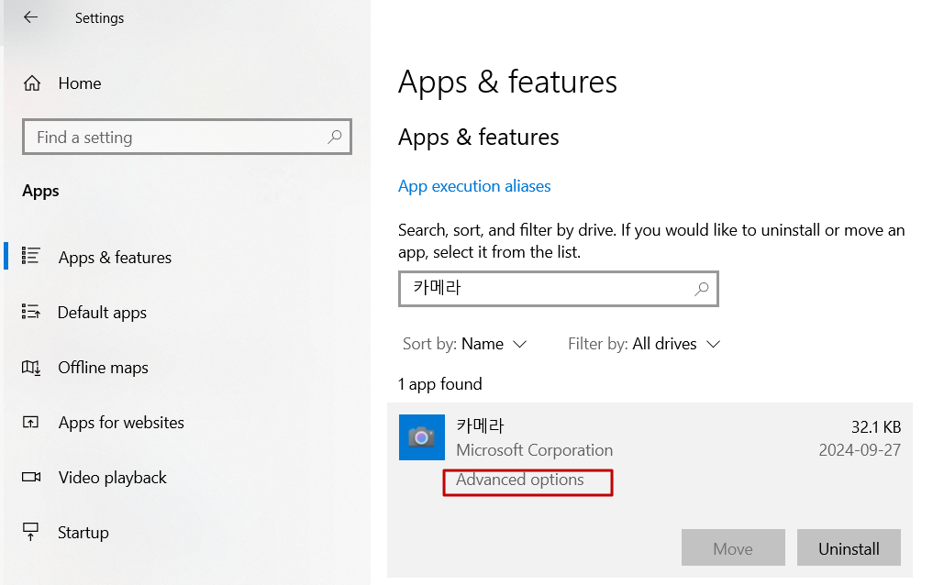This screenshot has width=944, height=585.
Task: Click the back arrow in Settings
Action: click(30, 17)
